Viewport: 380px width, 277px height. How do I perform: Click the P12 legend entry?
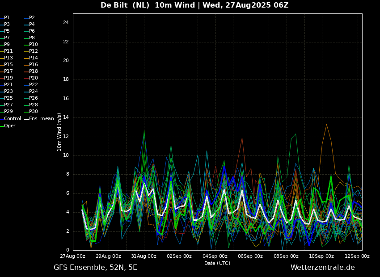[x=31, y=51]
